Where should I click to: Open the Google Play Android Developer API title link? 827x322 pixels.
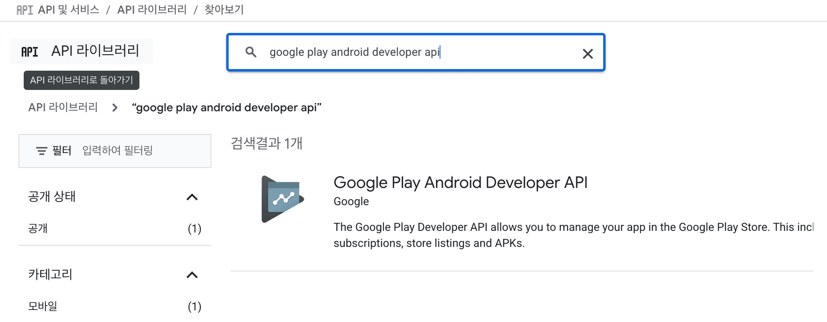tap(460, 183)
